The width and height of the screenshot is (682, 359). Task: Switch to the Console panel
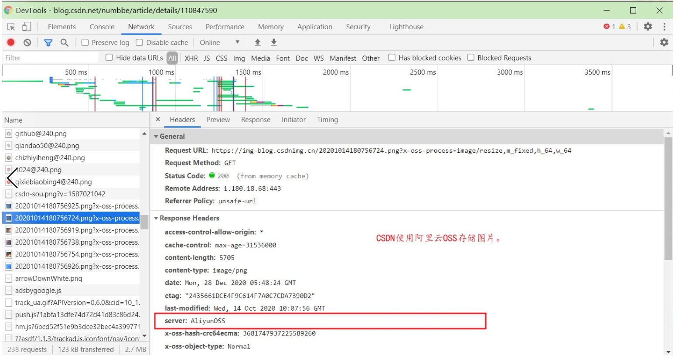click(102, 27)
